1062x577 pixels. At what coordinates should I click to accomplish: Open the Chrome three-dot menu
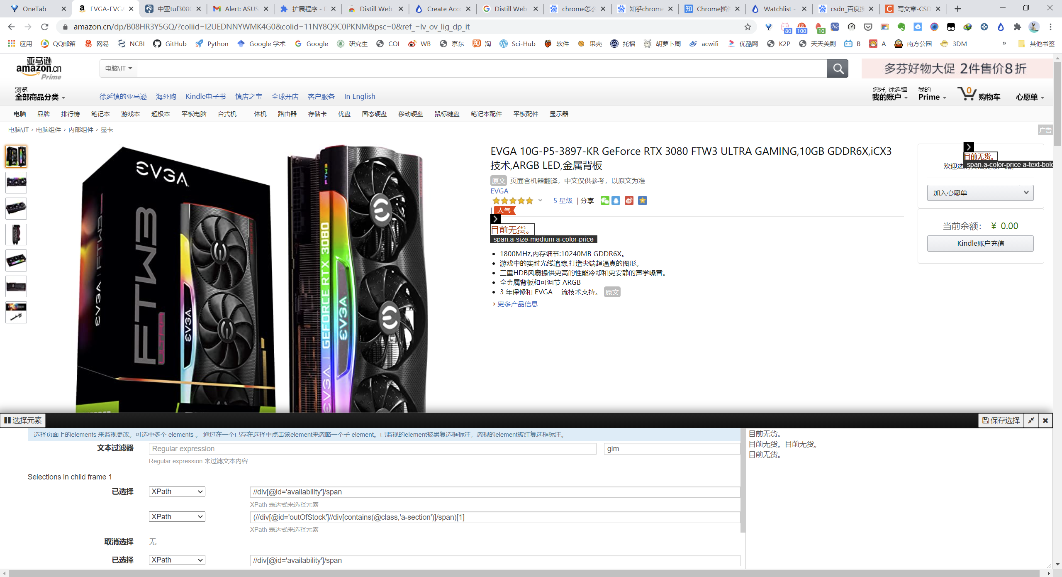[x=1050, y=27]
